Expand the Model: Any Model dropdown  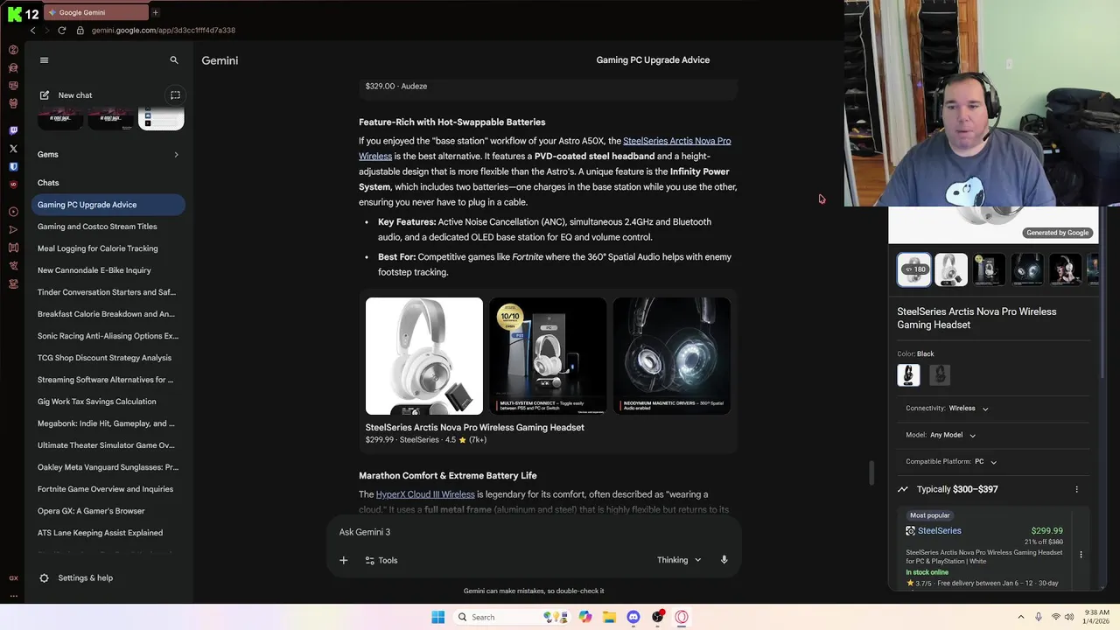coord(941,435)
